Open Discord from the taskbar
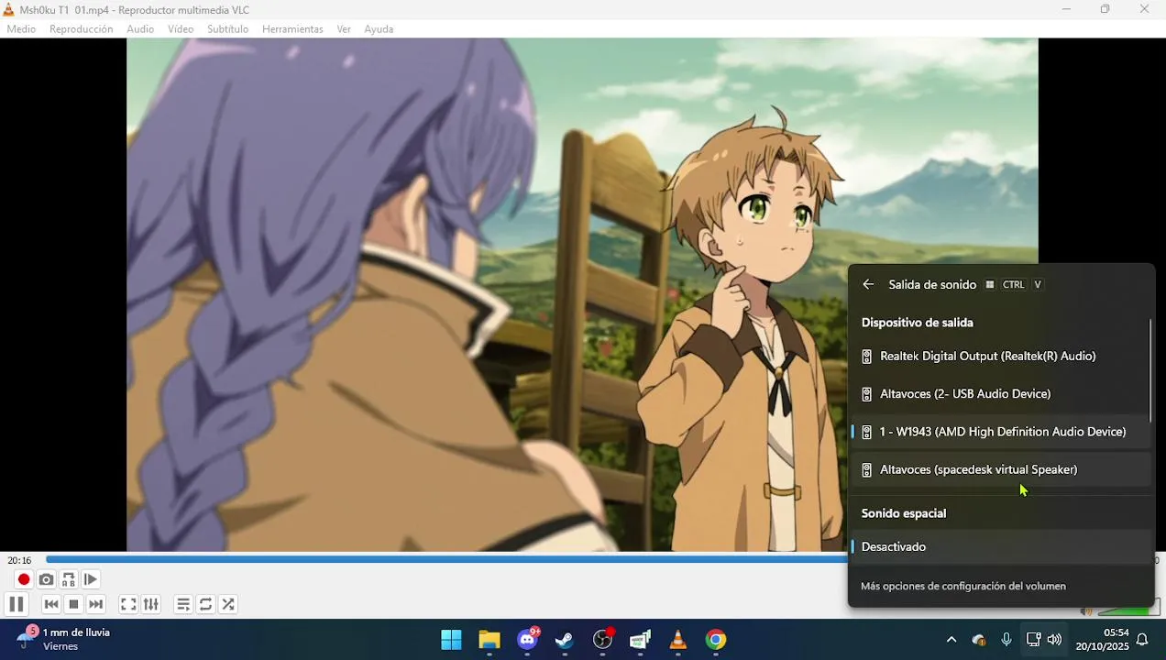Viewport: 1166px width, 660px height. 528,640
